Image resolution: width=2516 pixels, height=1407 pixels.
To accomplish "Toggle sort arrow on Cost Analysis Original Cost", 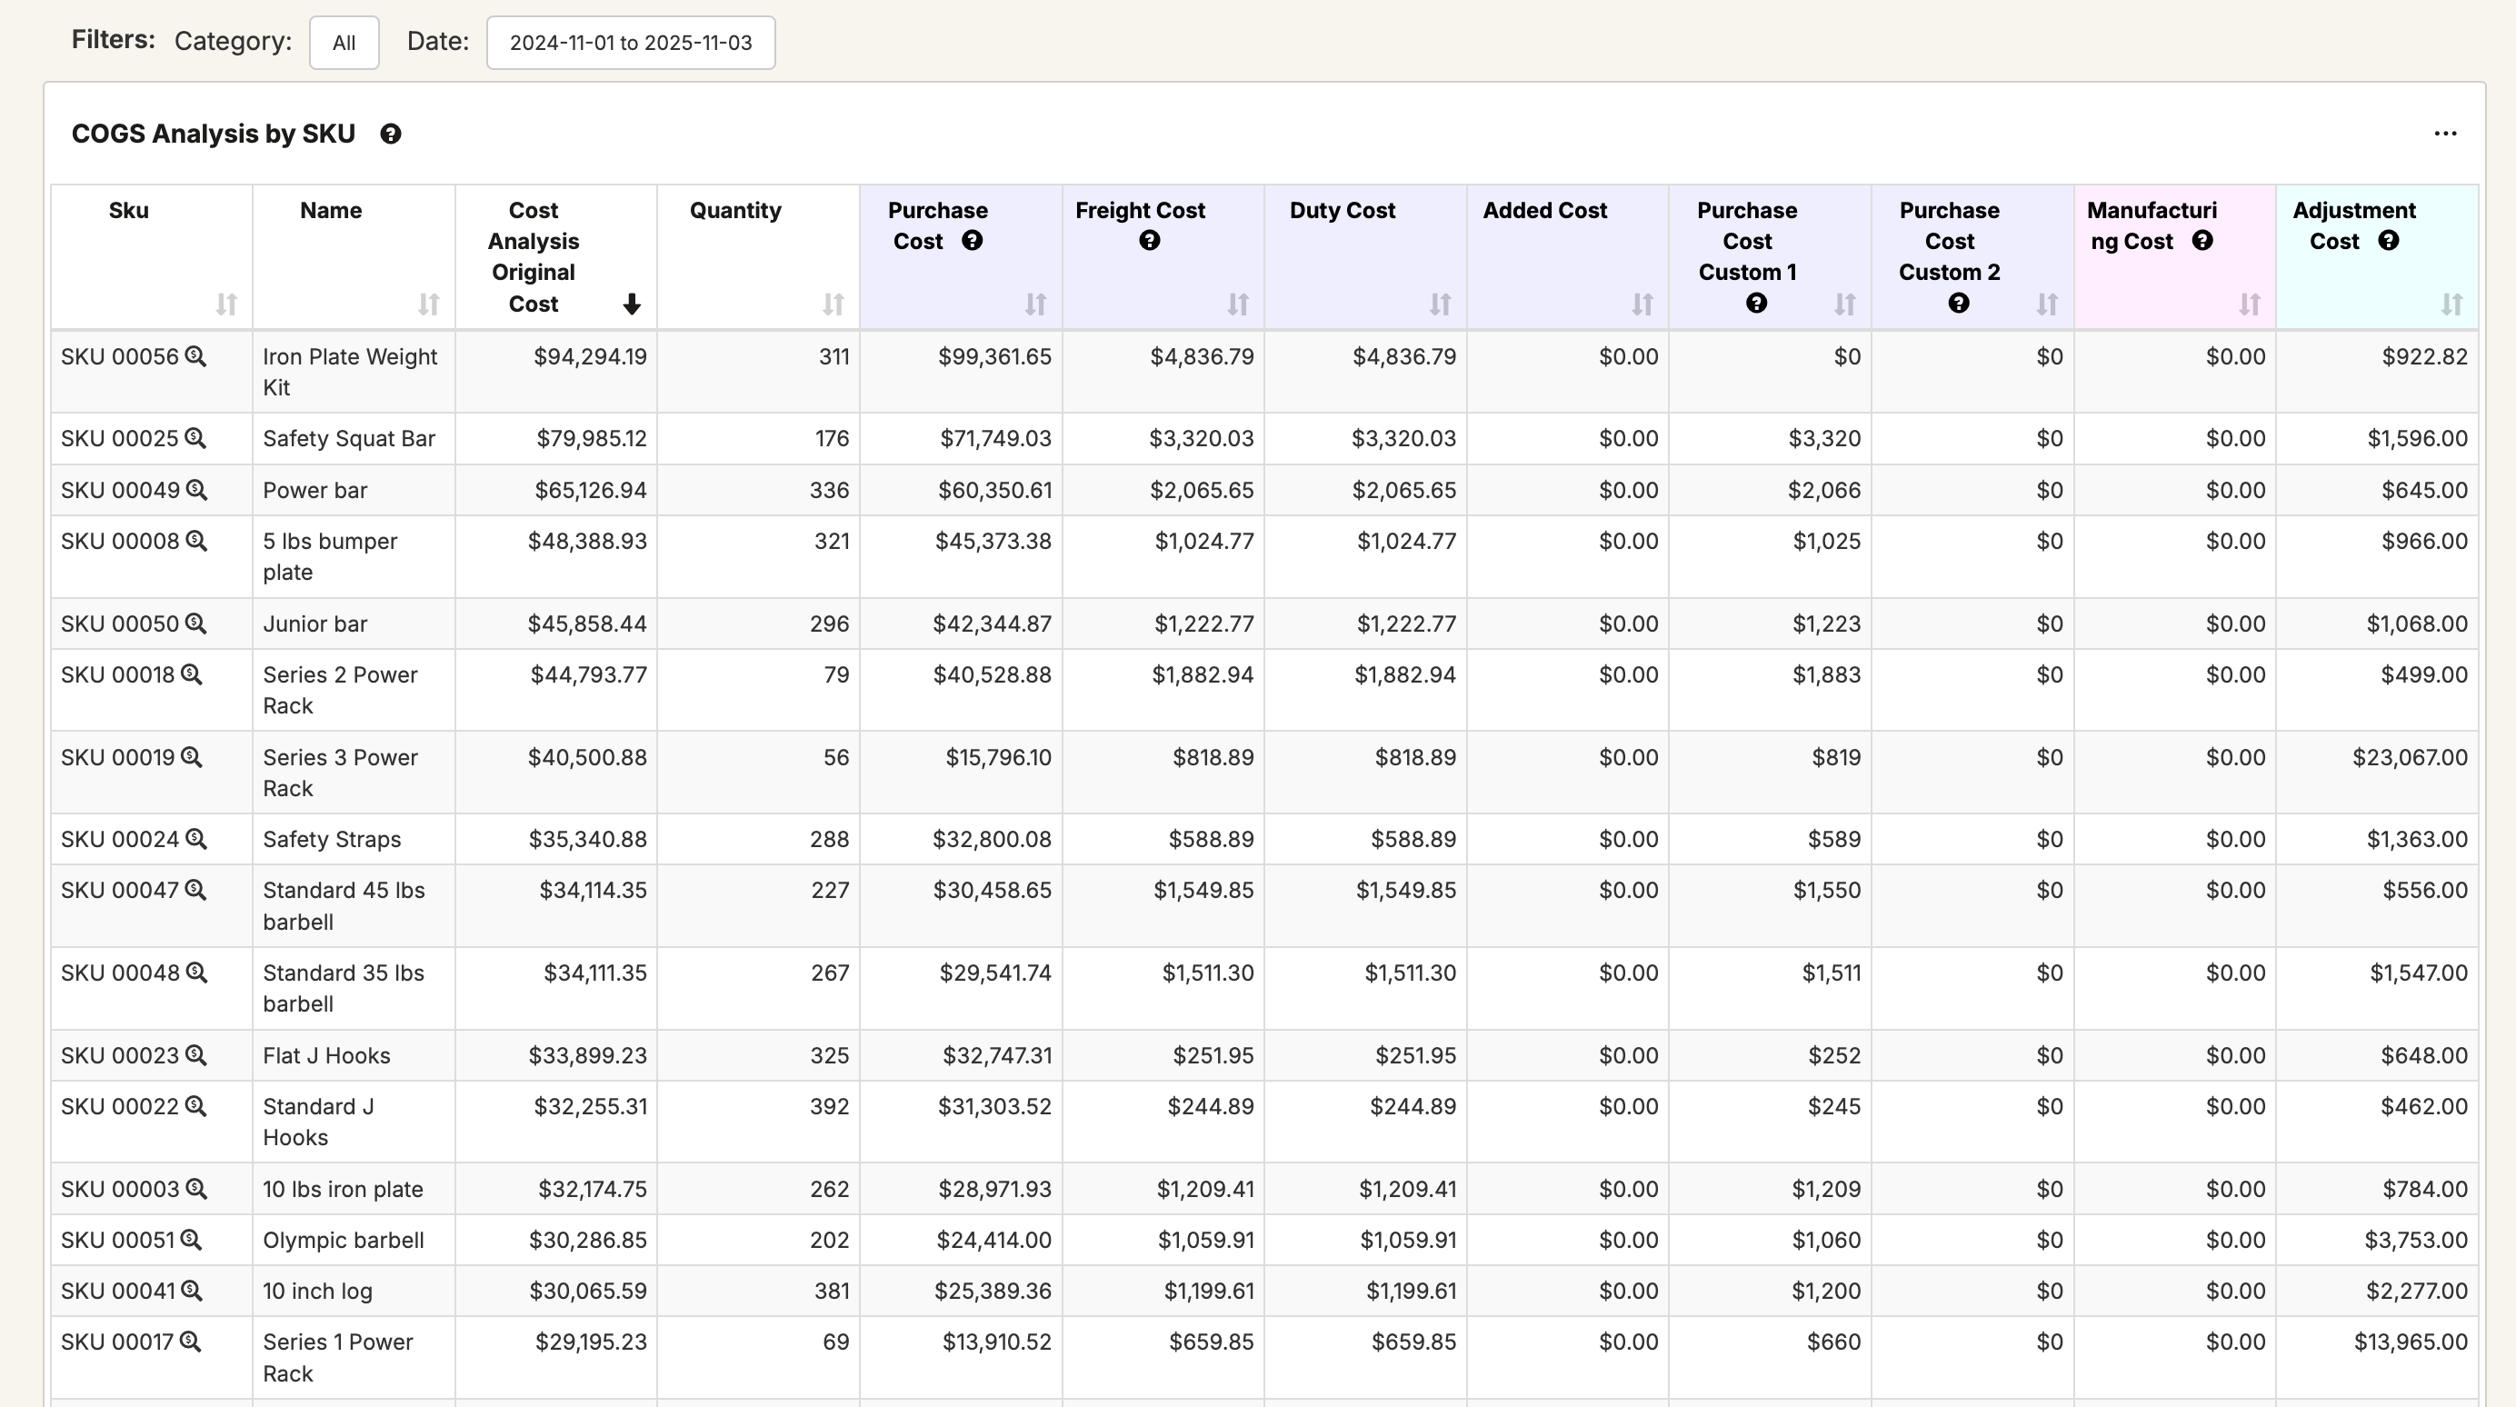I will tap(632, 304).
